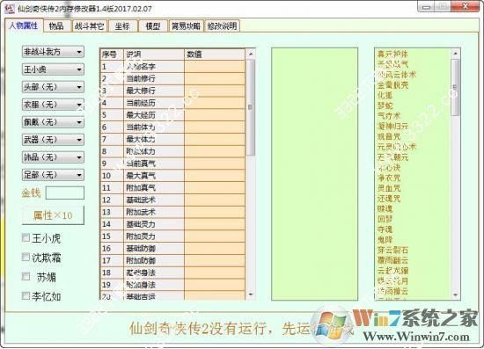Select 真元护体 in the skill list
The image size is (484, 349).
point(392,55)
